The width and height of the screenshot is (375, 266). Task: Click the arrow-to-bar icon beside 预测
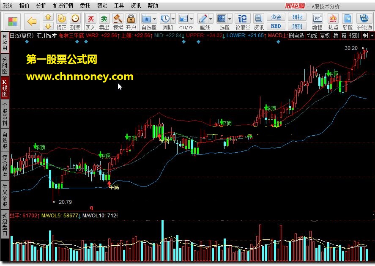[x=365, y=36]
